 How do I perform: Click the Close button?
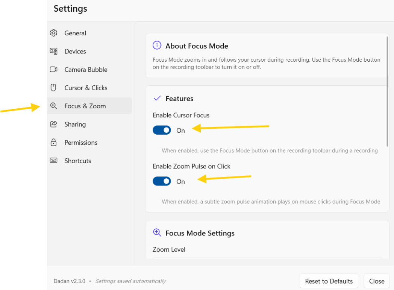(376, 281)
